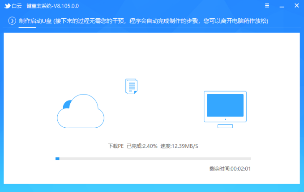Open the hamburger menu in title bar
Viewport: 304px width, 192px height.
[x=267, y=6]
